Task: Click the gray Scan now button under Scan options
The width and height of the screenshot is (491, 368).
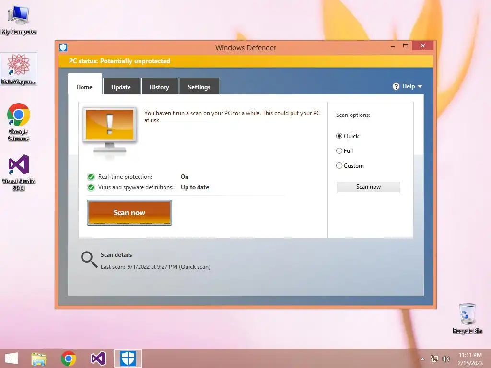Action: tap(368, 187)
